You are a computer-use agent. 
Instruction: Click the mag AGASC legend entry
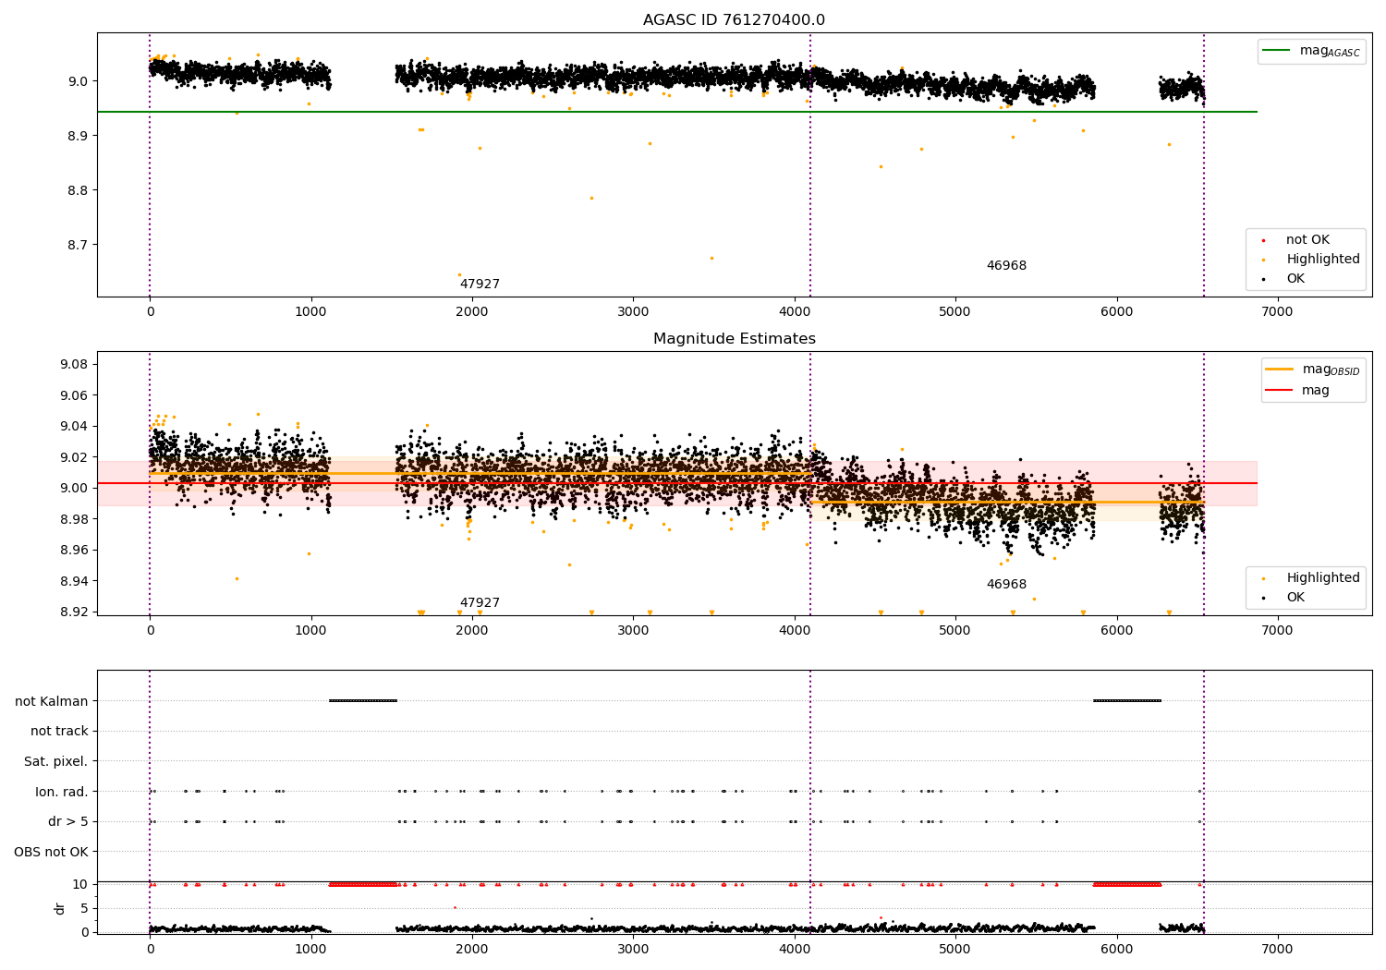[1311, 51]
